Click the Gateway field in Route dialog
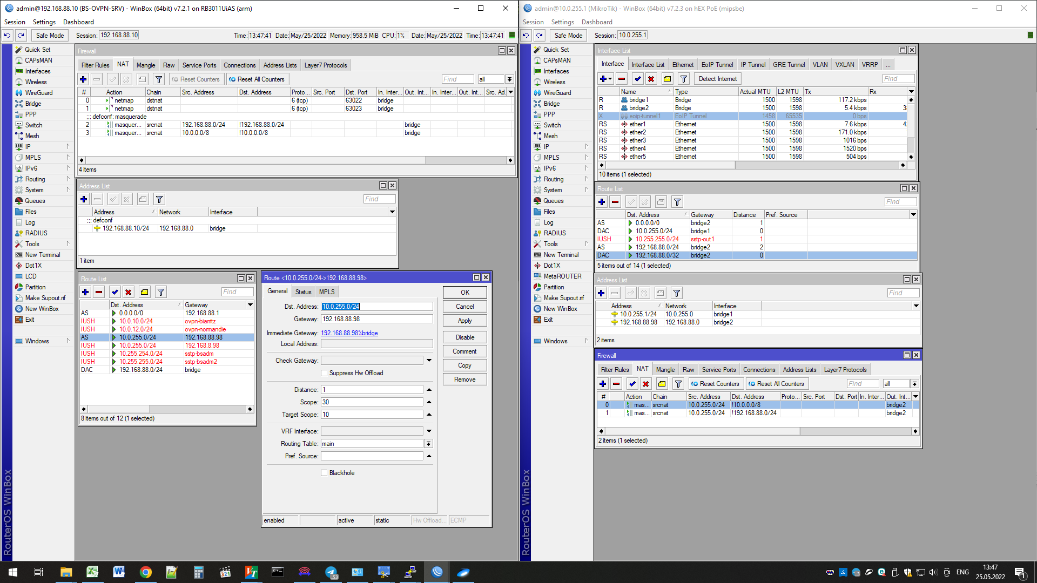This screenshot has width=1037, height=583. click(377, 319)
